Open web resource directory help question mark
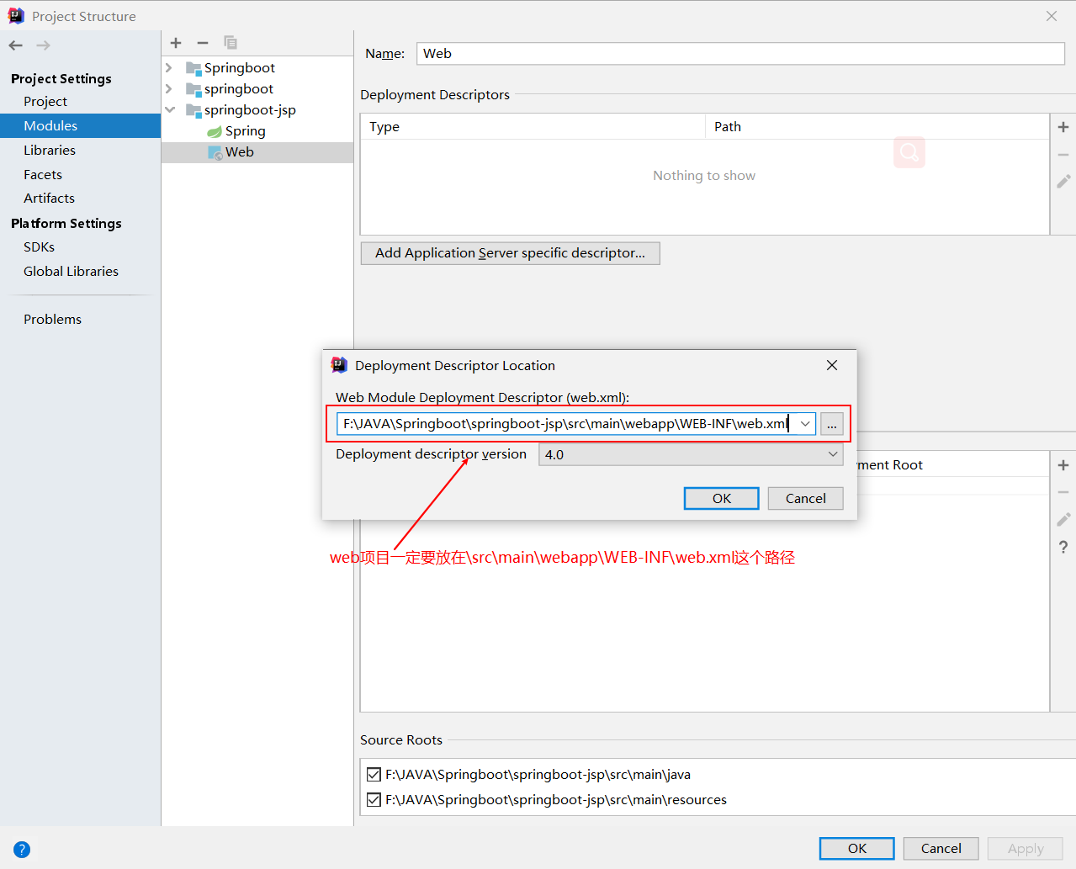This screenshot has height=869, width=1076. point(1063,547)
